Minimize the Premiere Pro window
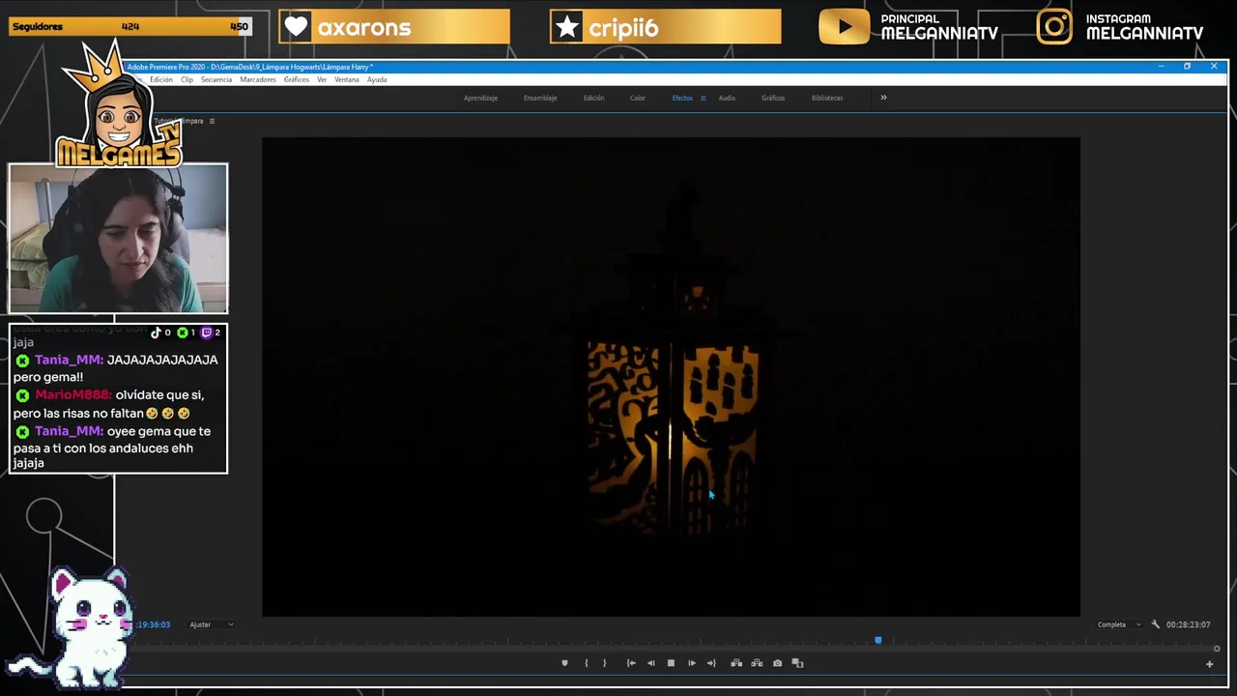Image resolution: width=1237 pixels, height=696 pixels. [1161, 67]
